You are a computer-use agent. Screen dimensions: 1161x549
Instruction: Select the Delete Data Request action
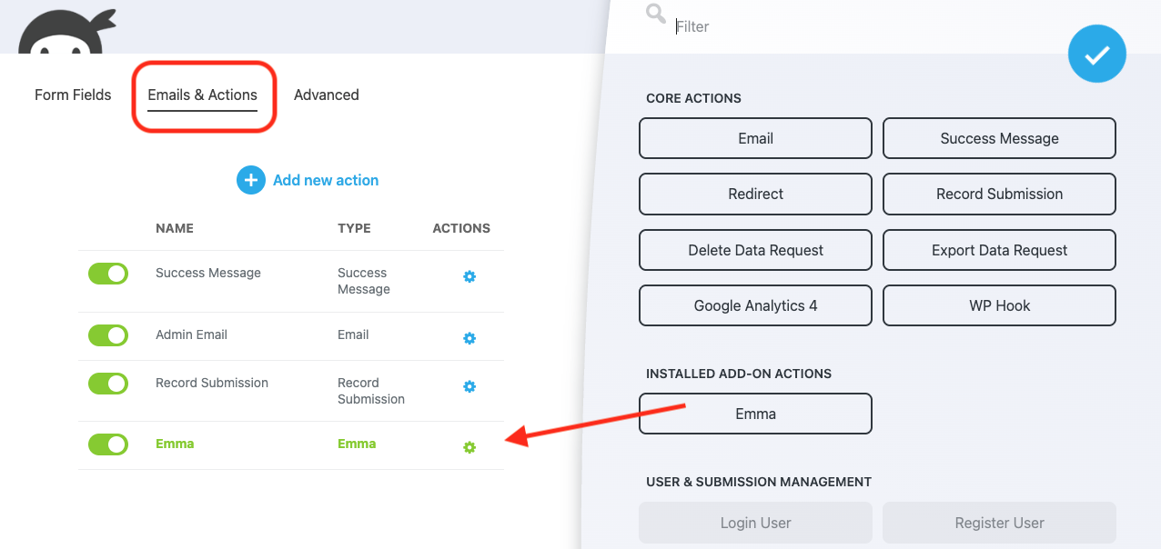pyautogui.click(x=755, y=250)
